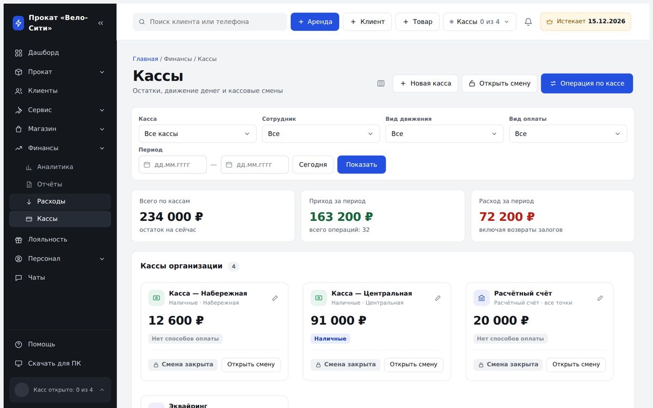Click the cash icon of Касса — Набережная
The image size is (653, 408).
[x=156, y=298]
